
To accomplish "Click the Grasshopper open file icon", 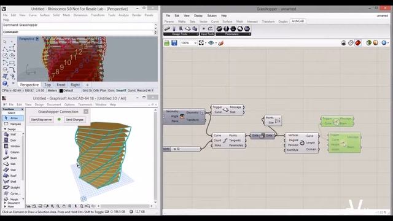I will pos(167,43).
